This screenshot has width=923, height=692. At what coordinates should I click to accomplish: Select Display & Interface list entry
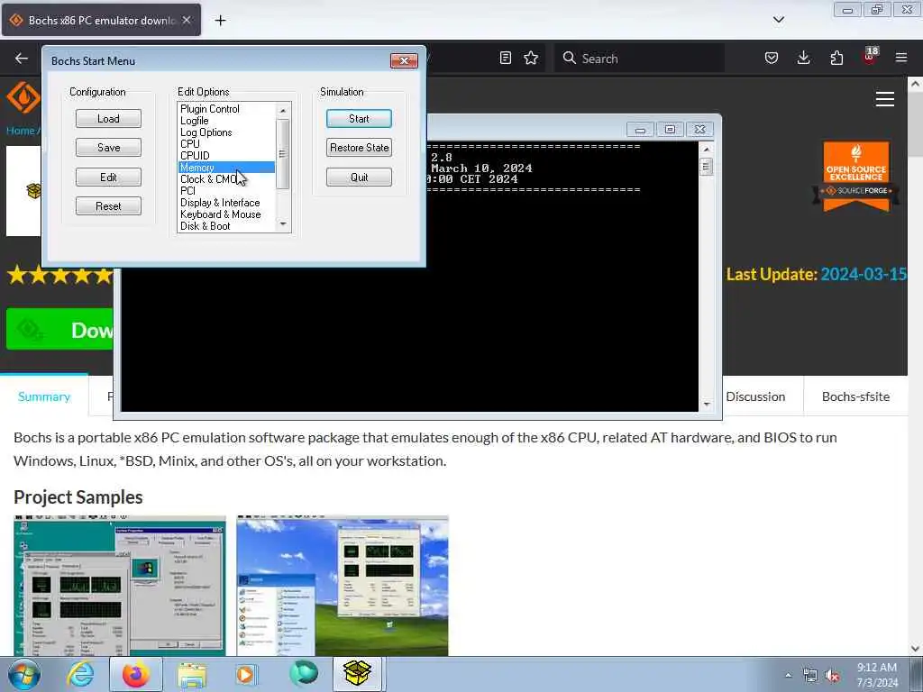220,203
